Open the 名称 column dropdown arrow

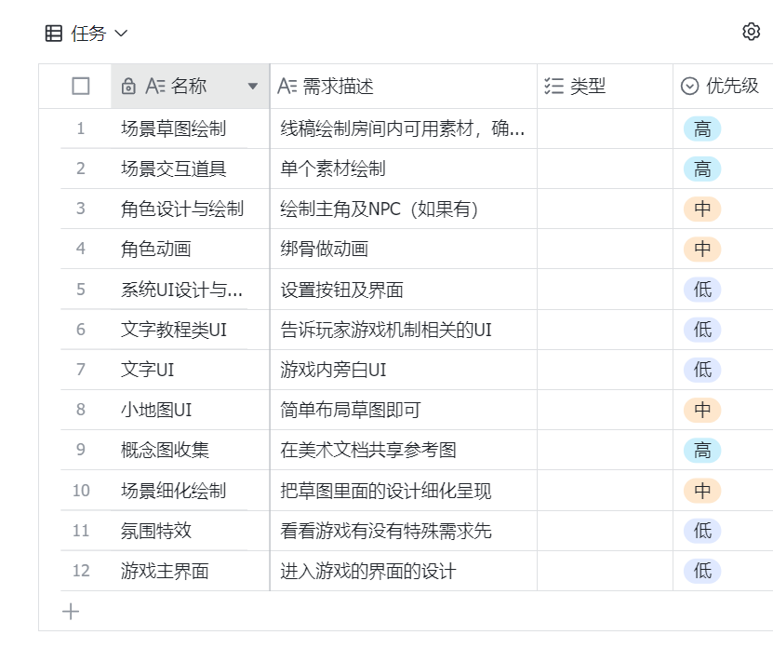pos(252,87)
